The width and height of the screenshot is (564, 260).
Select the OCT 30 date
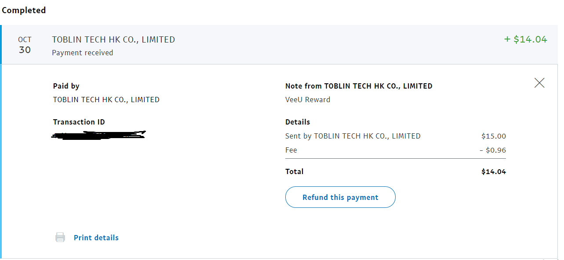coord(25,45)
